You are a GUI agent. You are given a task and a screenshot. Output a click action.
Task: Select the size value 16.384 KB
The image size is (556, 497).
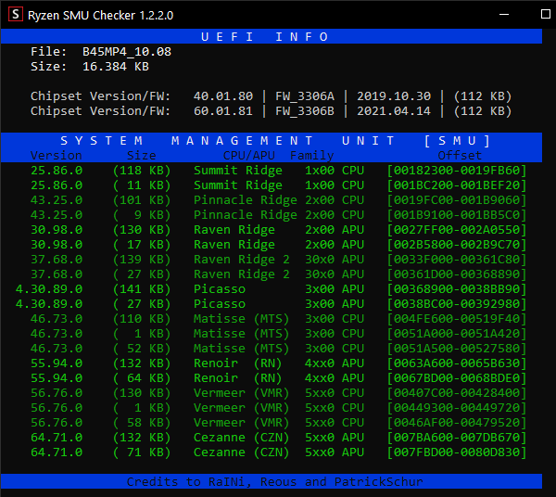pos(116,67)
